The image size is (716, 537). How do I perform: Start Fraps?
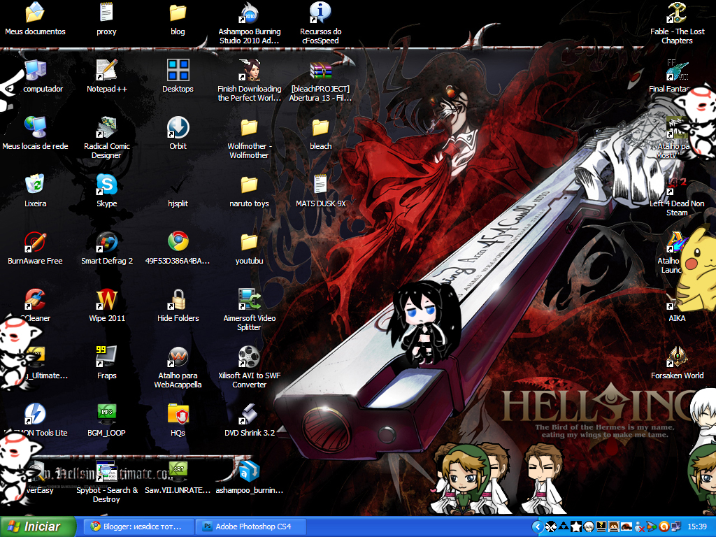106,359
